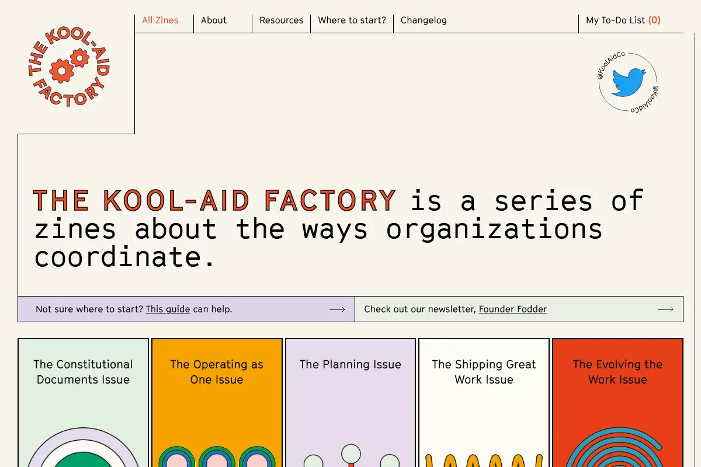Follow the 'This guide' link
701x467 pixels.
pos(168,309)
